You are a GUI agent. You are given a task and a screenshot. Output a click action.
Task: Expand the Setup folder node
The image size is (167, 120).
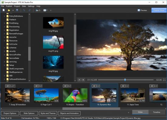pos(4,65)
